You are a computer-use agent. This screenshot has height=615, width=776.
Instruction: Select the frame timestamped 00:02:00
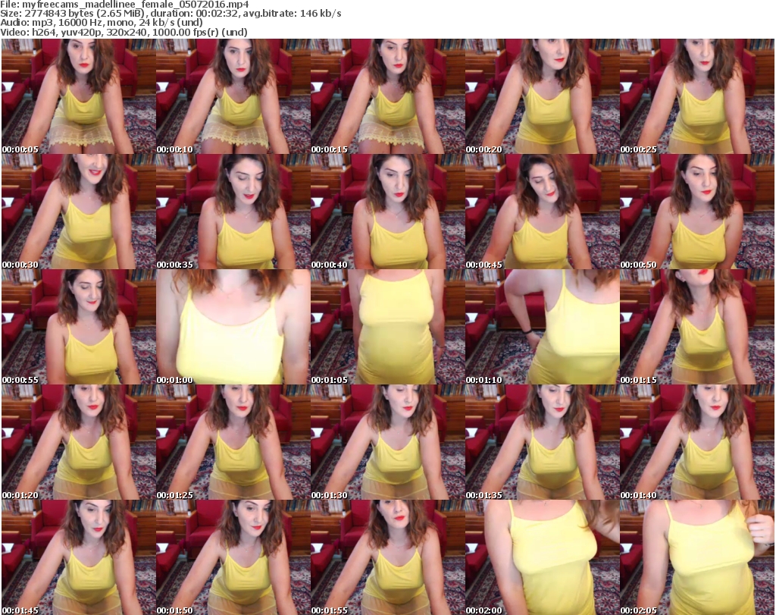point(543,557)
